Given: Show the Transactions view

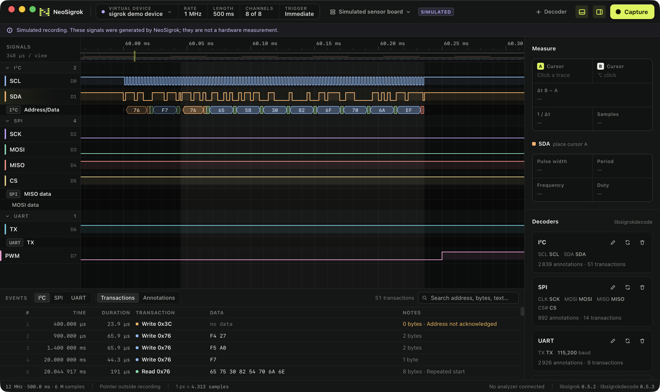Looking at the screenshot, I should click(x=118, y=298).
